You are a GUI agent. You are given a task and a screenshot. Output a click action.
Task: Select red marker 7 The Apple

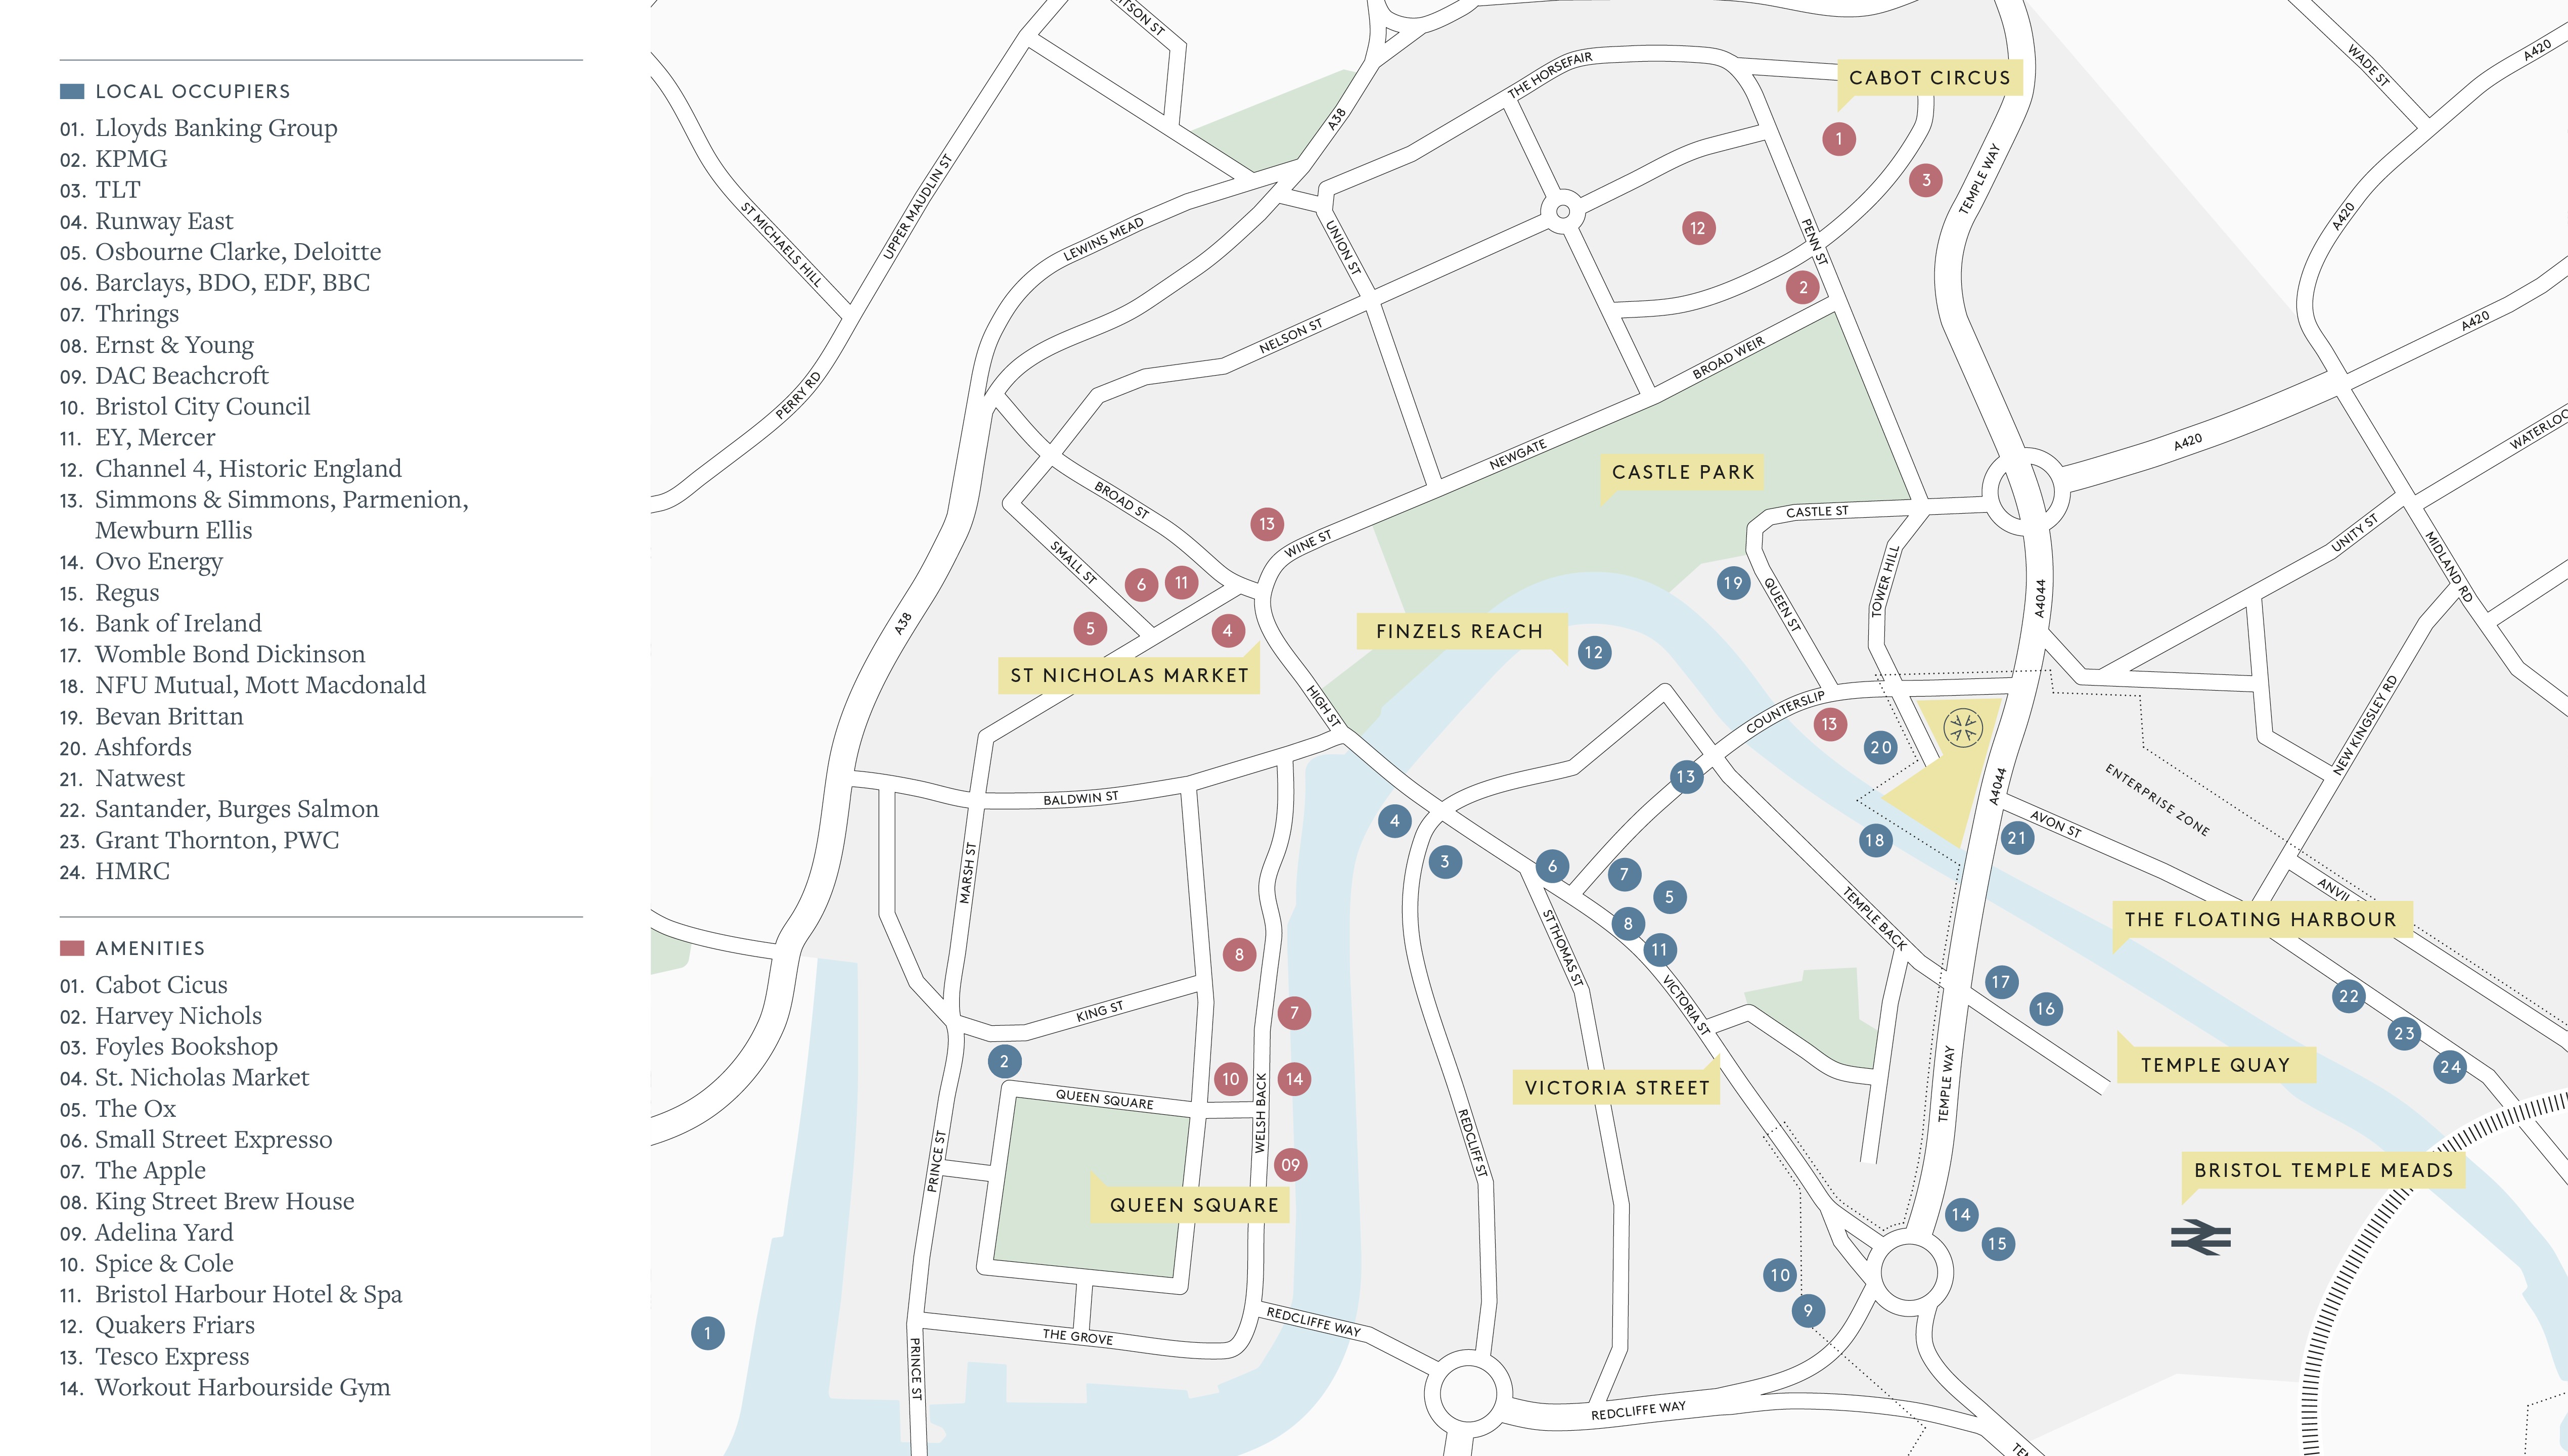coord(1294,1013)
